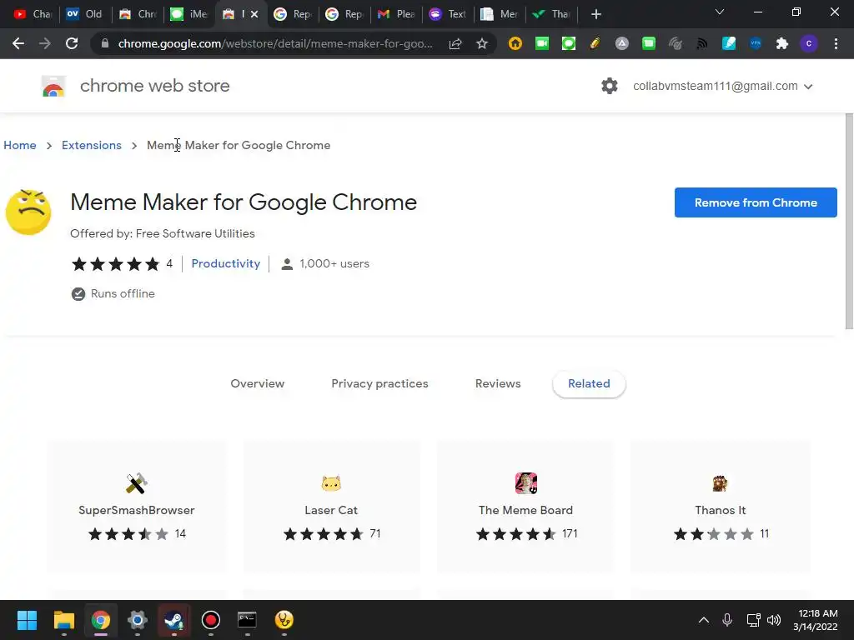Open the Overview tab
This screenshot has width=854, height=640.
[257, 383]
